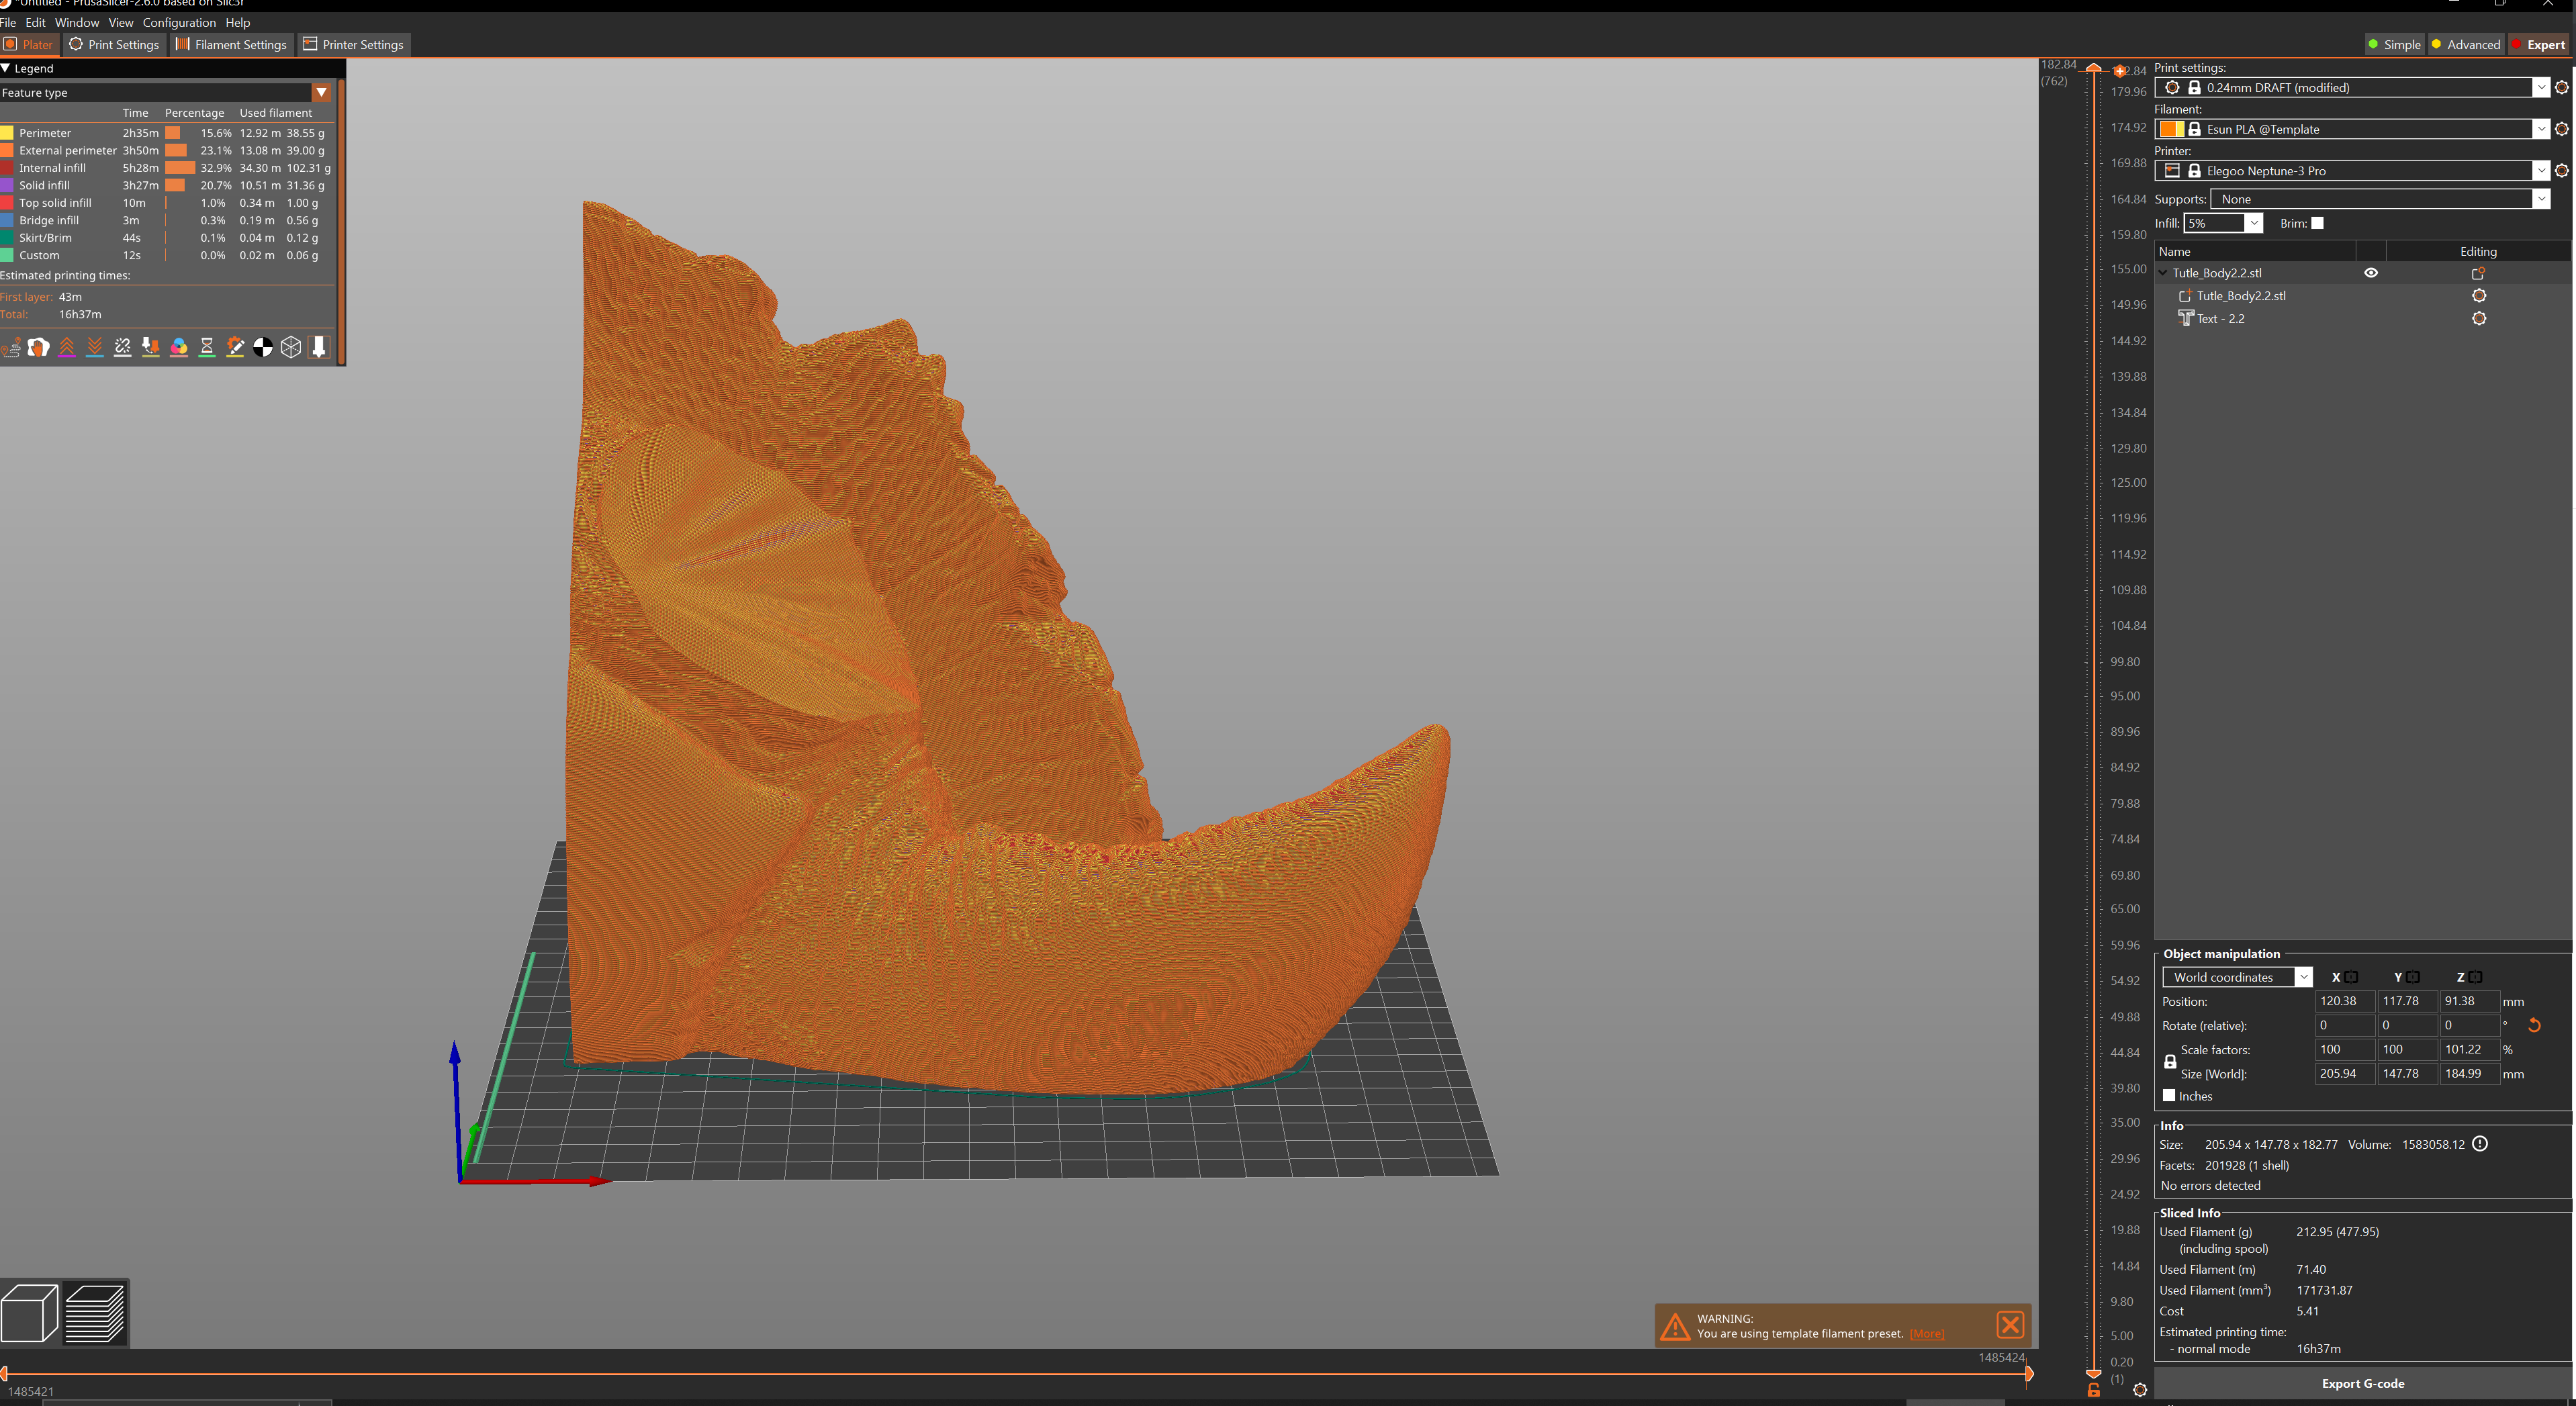Toggle tool changes visibility icon
This screenshot has height=1406, width=2576.
coord(151,347)
